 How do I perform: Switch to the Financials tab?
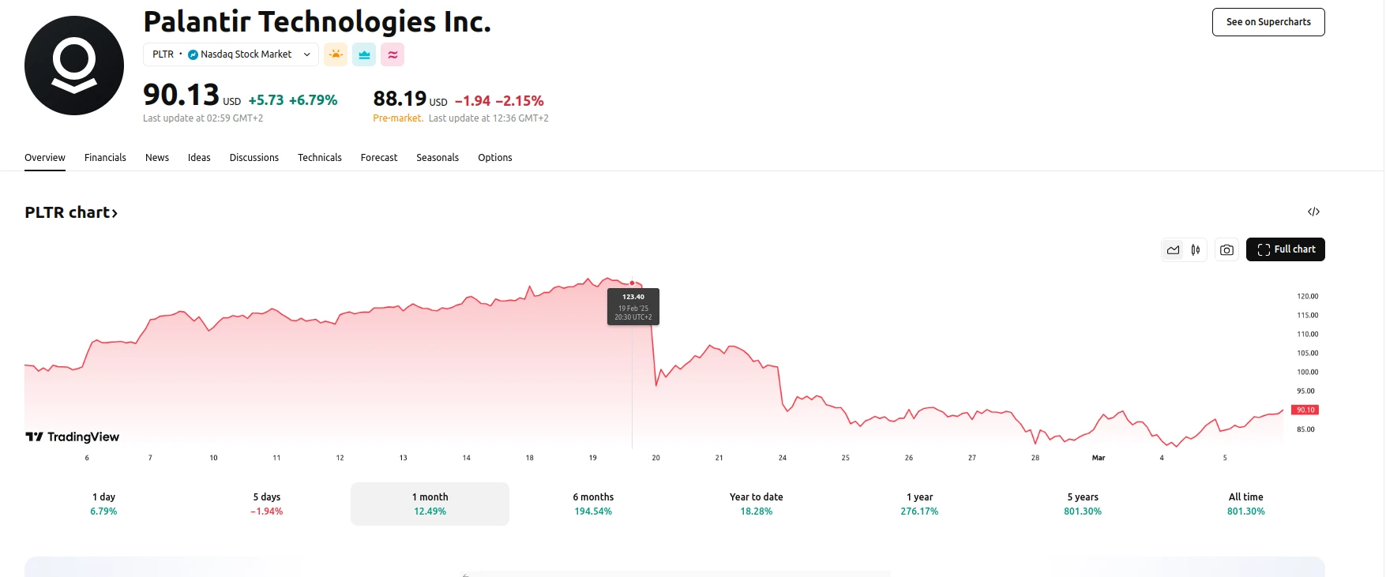(105, 157)
